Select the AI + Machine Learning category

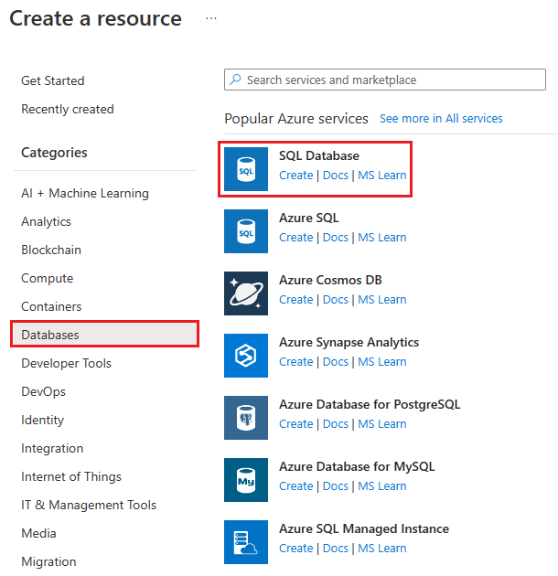[85, 193]
